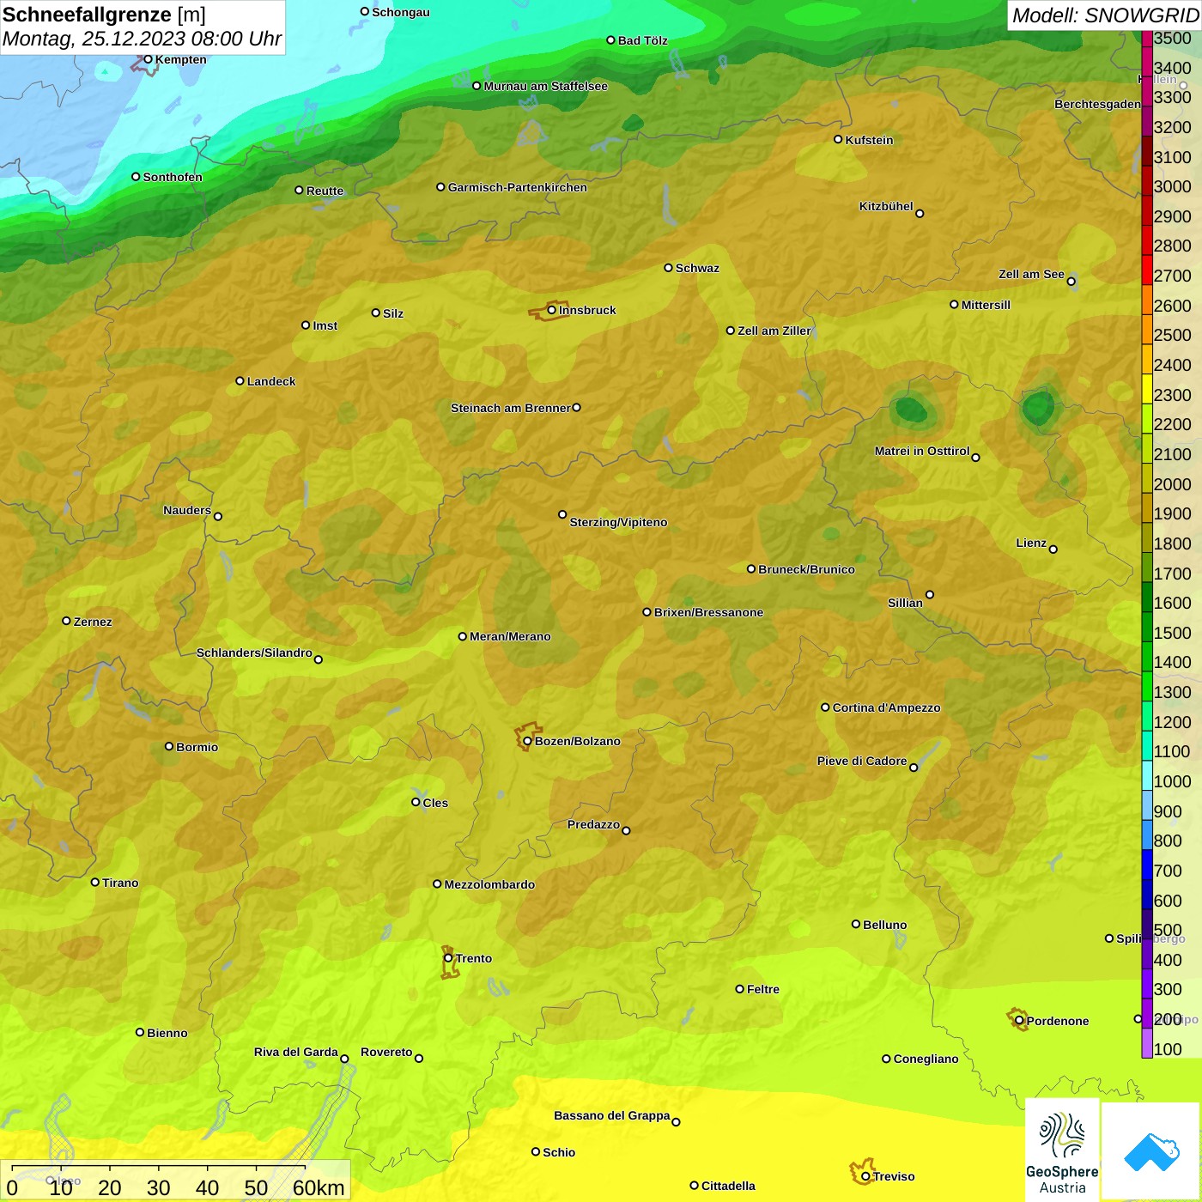Select the Belluno marker circle
1202x1202 pixels.
856,925
